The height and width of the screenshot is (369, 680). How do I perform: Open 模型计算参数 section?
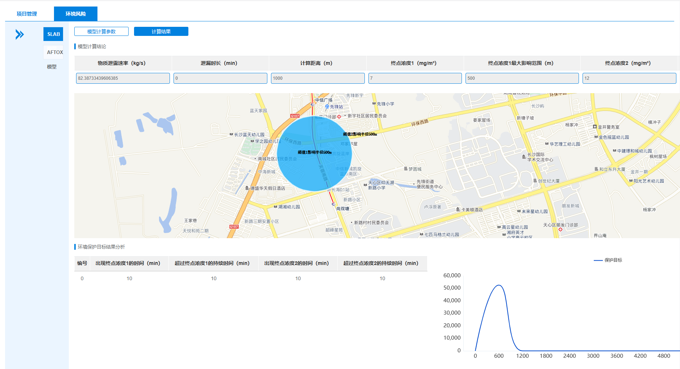(x=101, y=32)
